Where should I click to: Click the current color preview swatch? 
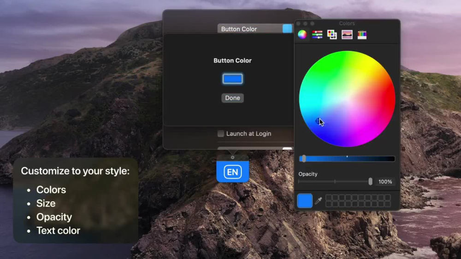coord(305,201)
